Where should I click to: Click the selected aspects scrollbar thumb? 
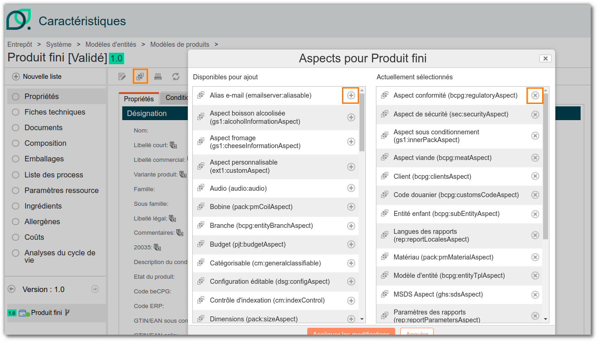545,166
